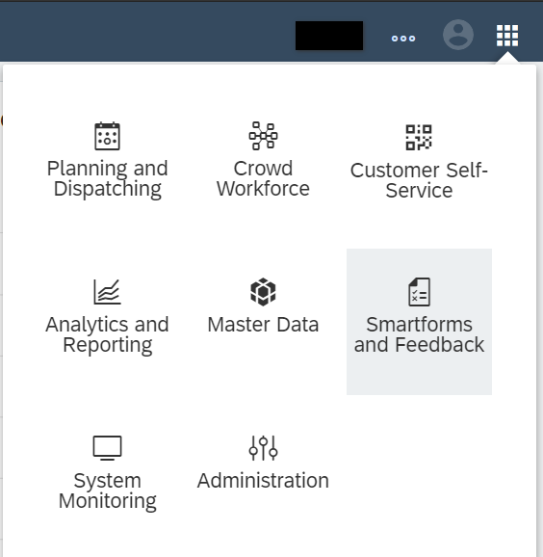Launch the Analytics and Reporting chart icon
The width and height of the screenshot is (543, 557).
point(107,292)
